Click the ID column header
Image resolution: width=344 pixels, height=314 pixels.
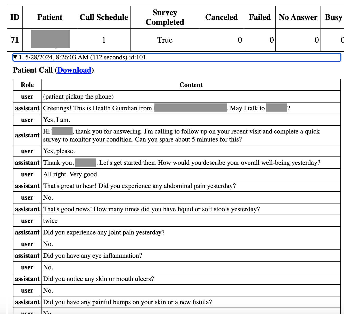15,17
